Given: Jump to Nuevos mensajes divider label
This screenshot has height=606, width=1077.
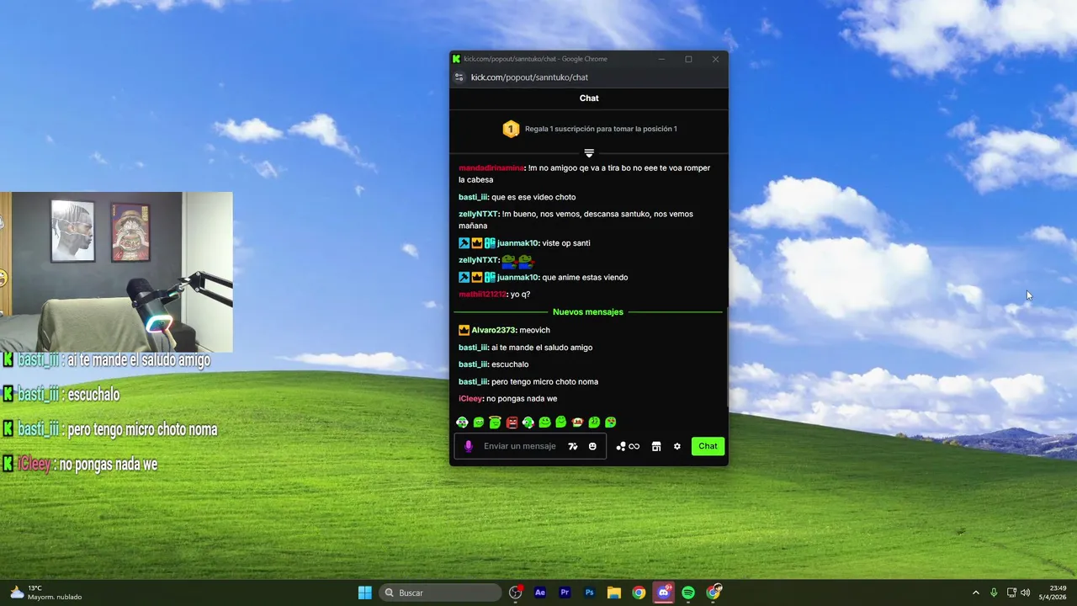Looking at the screenshot, I should click(588, 312).
